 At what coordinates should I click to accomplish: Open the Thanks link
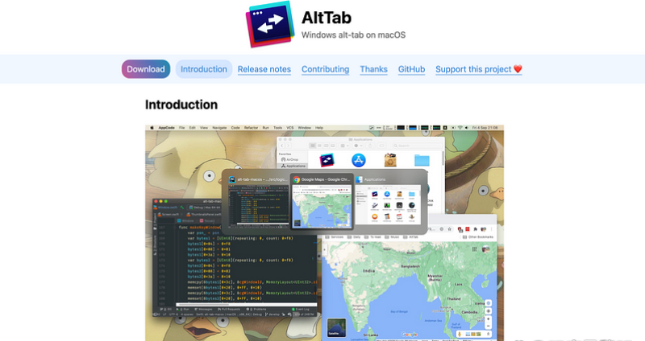pos(373,69)
